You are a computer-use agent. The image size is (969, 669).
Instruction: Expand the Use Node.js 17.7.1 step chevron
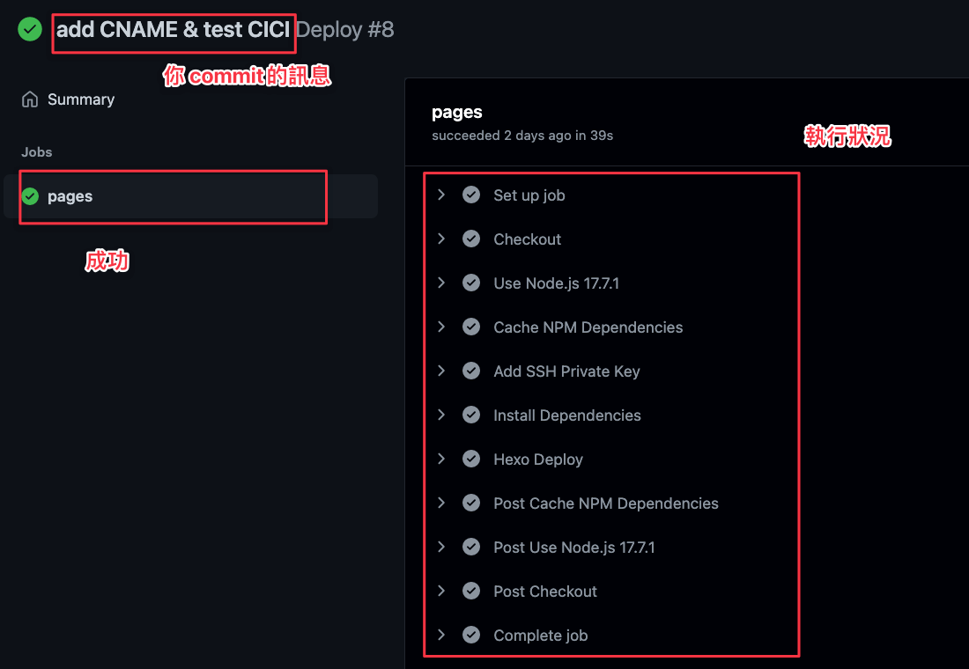[441, 283]
